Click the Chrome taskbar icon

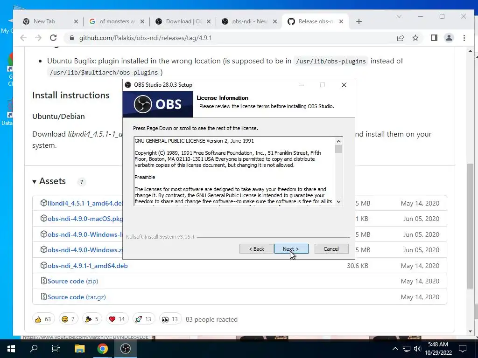[102, 349]
